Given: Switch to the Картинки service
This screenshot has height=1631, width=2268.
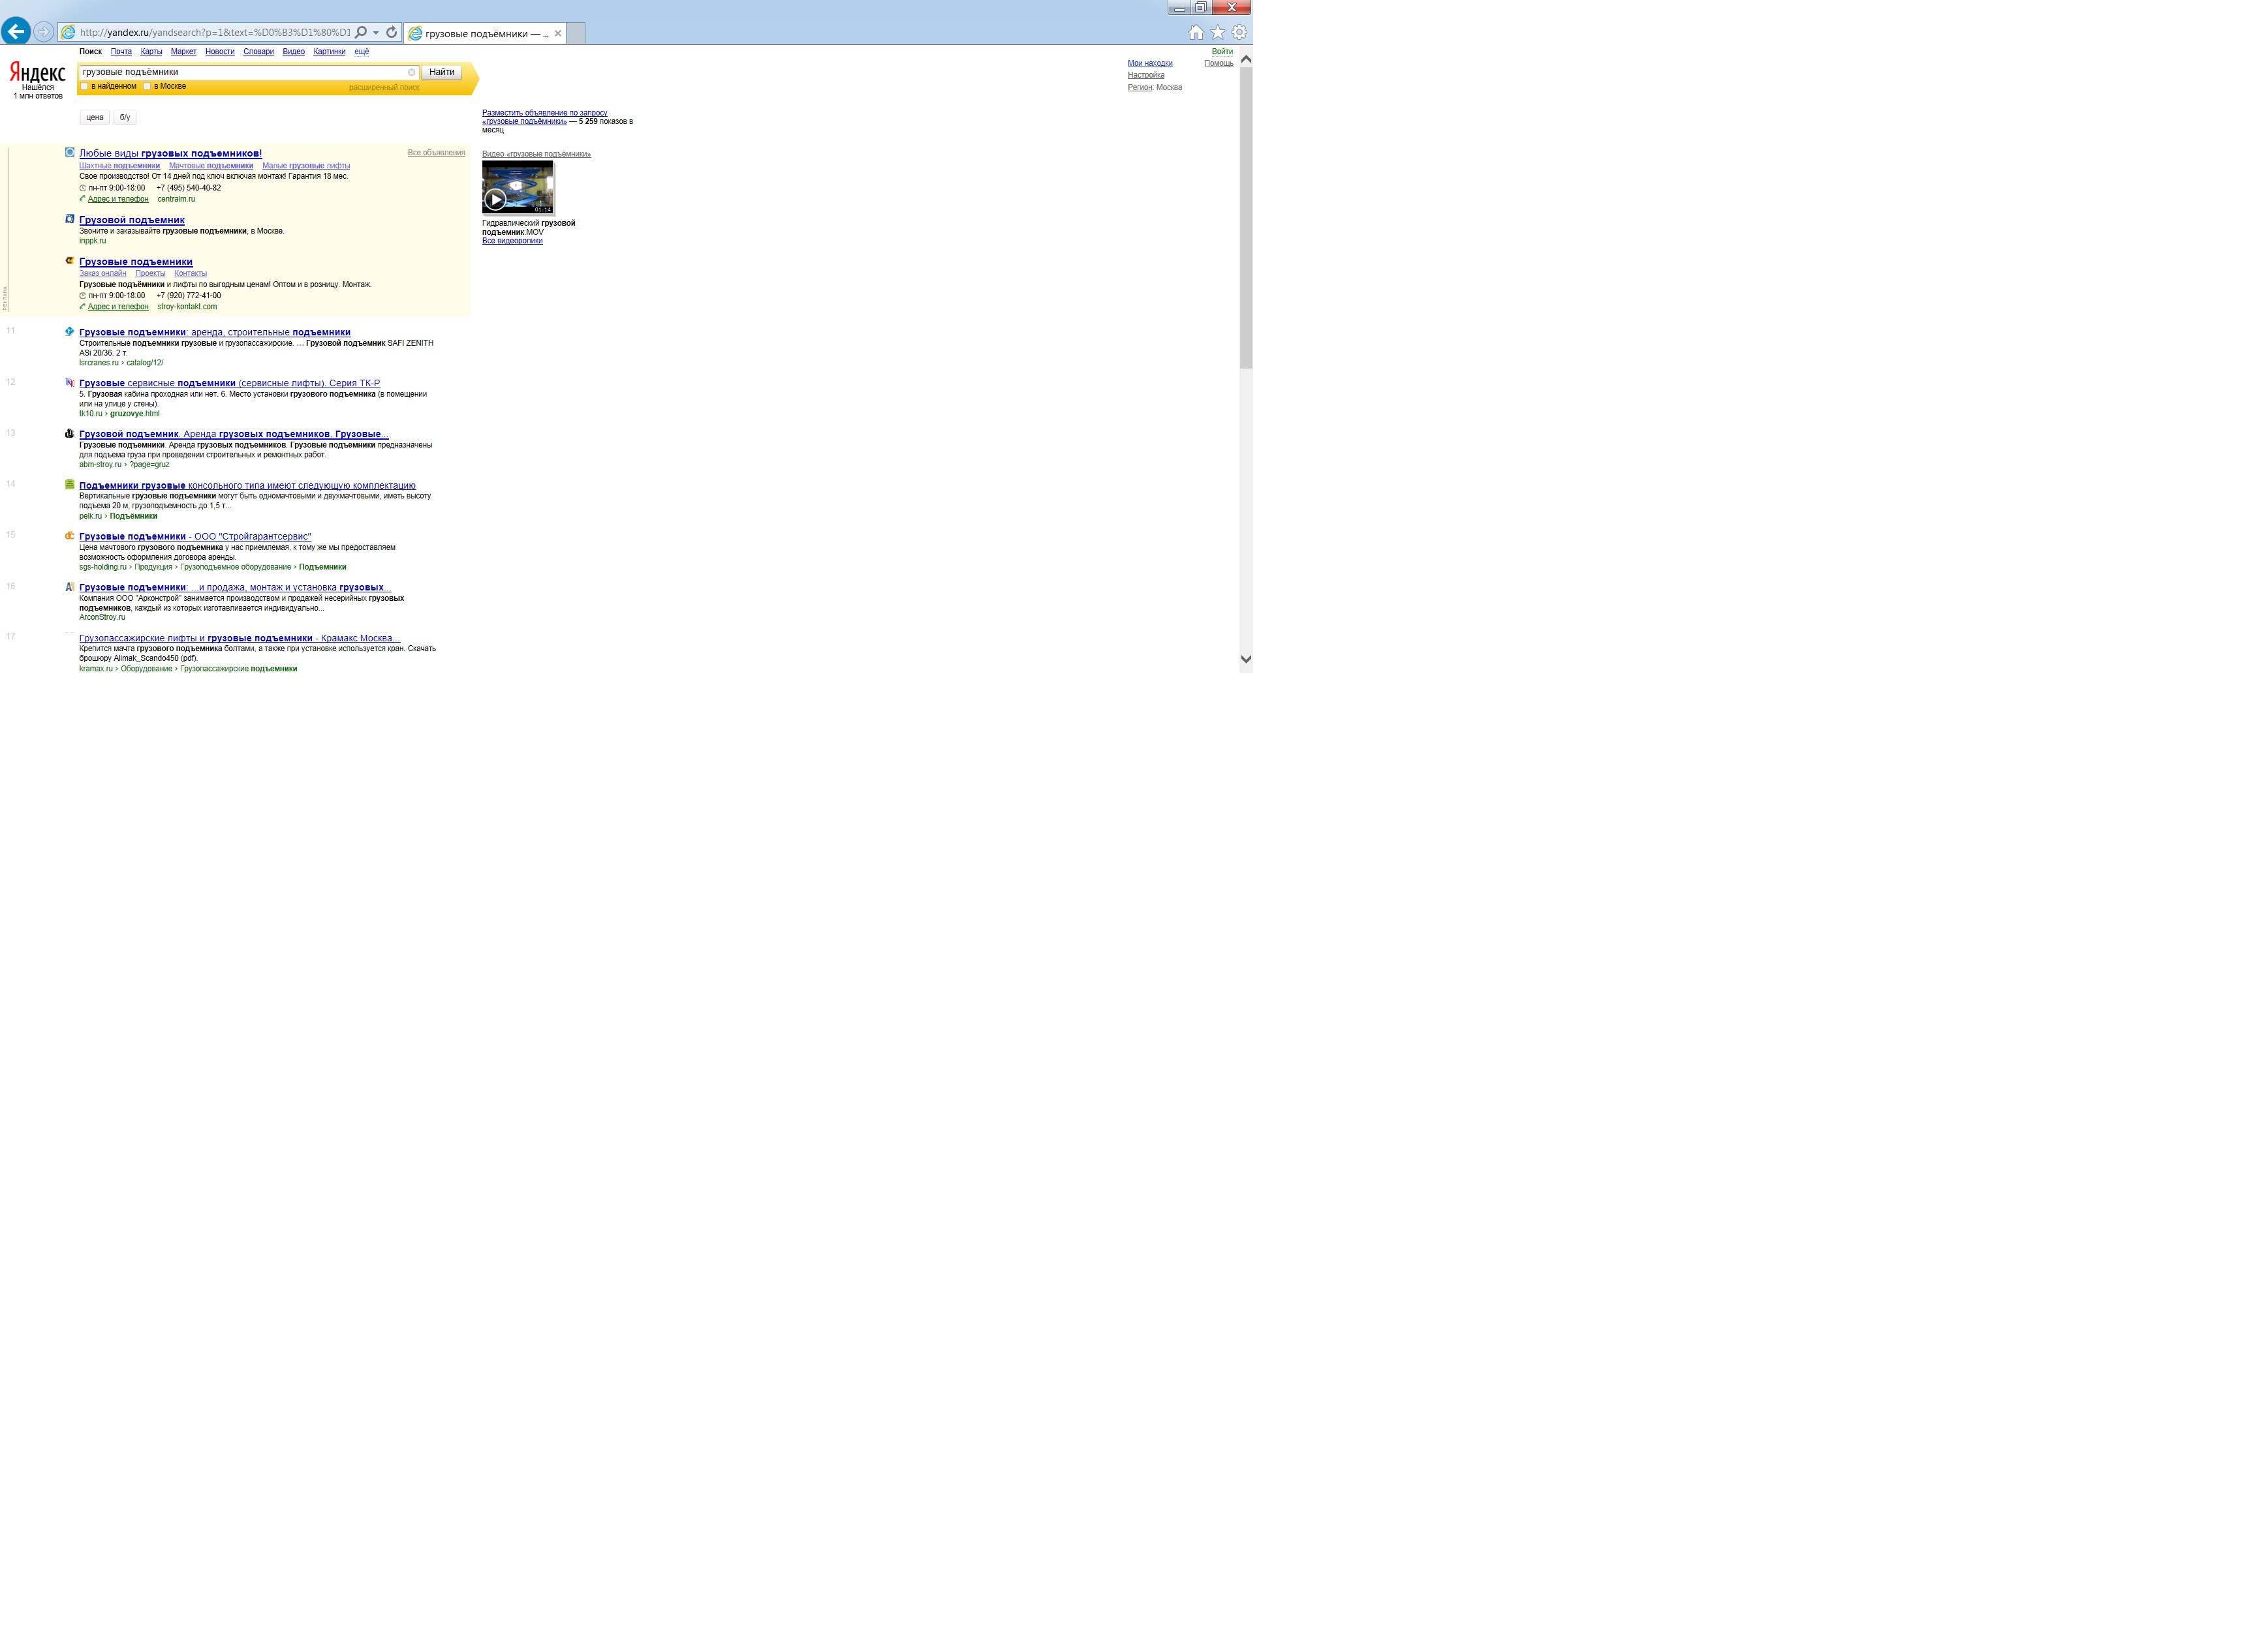Looking at the screenshot, I should point(329,51).
